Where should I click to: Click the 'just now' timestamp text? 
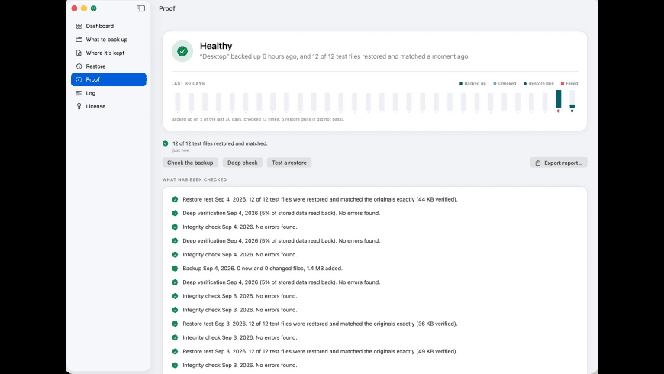[181, 150]
